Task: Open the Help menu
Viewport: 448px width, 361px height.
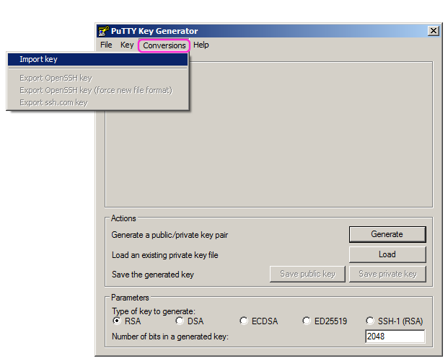Action: (x=201, y=45)
